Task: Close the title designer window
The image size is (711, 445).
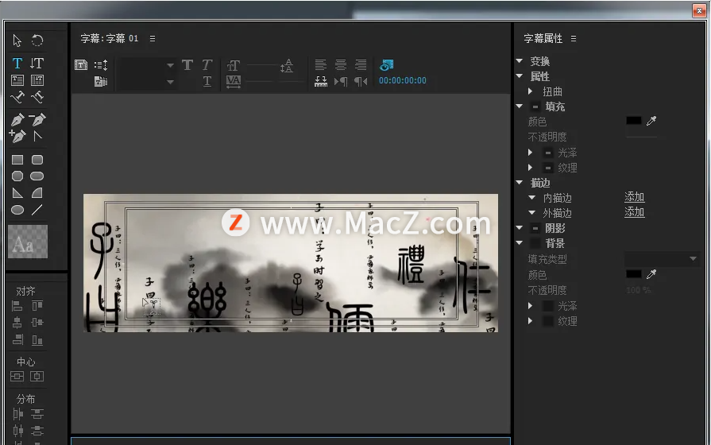Action: point(699,10)
